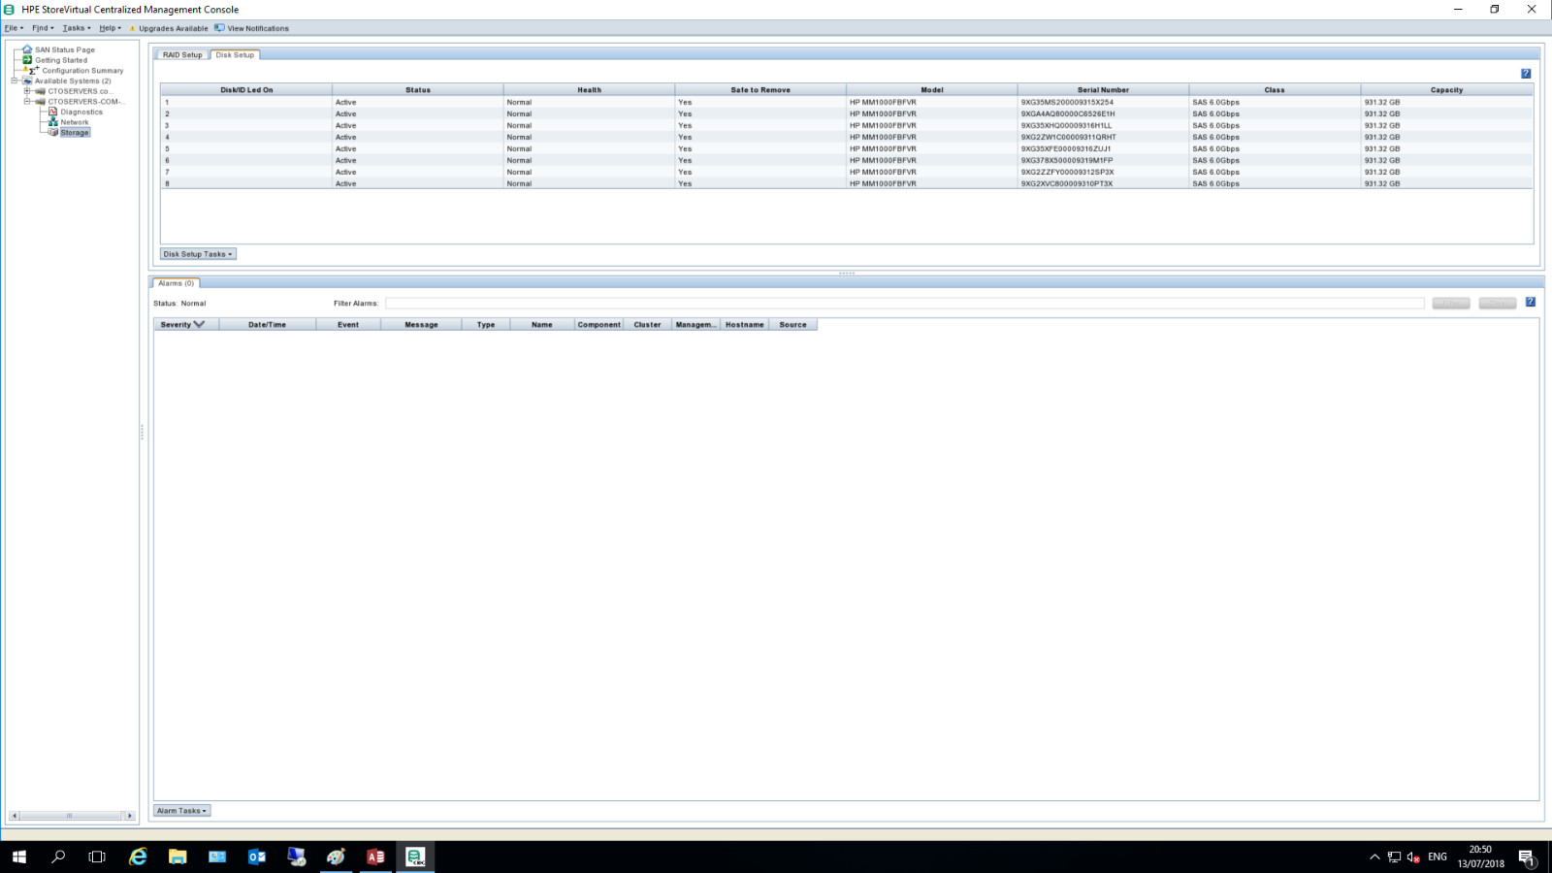
Task: Click the alarms Filter button
Action: 1451,304
